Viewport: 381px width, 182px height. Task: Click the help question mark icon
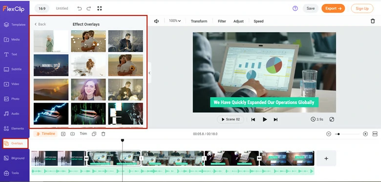click(x=295, y=8)
